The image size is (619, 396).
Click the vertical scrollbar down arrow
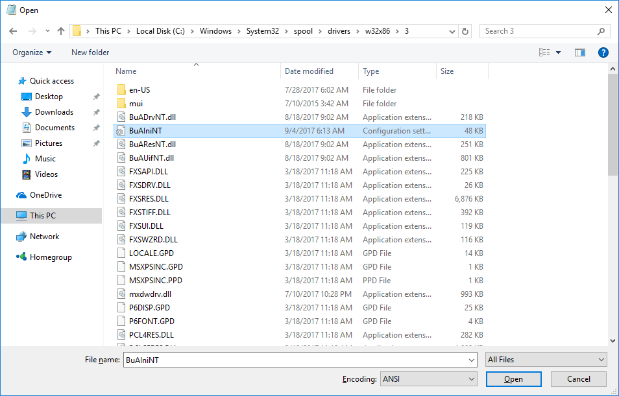tap(613, 340)
